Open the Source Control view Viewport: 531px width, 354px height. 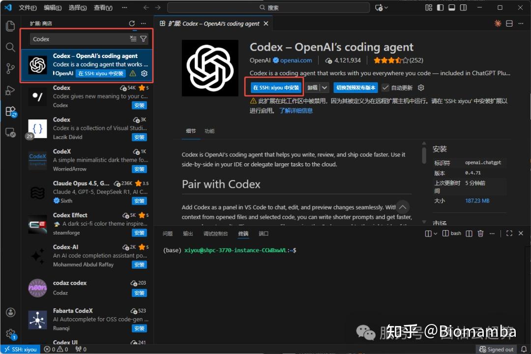pos(10,69)
